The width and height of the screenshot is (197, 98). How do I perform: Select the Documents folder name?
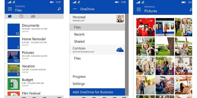point(31,25)
